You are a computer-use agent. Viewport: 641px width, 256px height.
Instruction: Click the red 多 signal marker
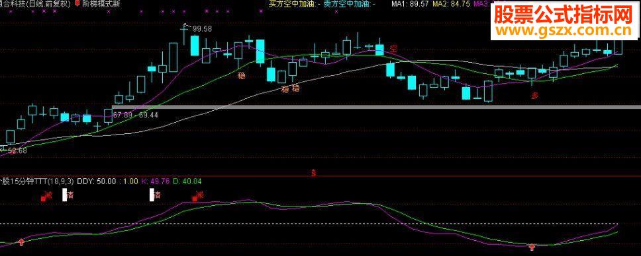click(535, 96)
